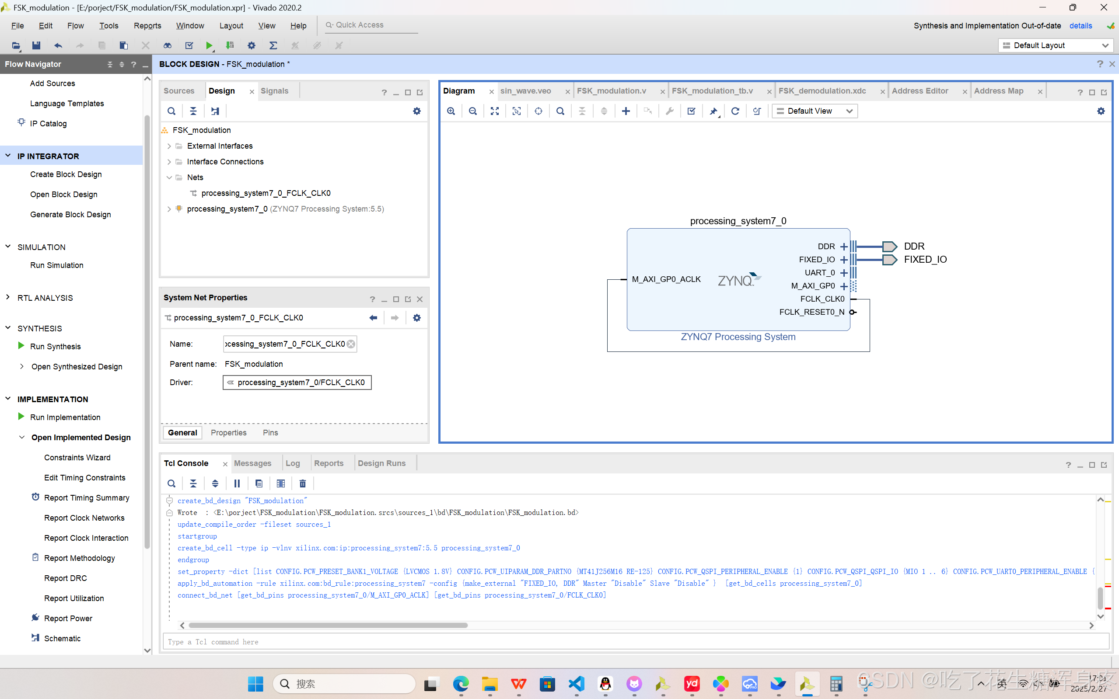Copy Tcl Console contents with the copy icon
The width and height of the screenshot is (1119, 699).
pos(259,483)
